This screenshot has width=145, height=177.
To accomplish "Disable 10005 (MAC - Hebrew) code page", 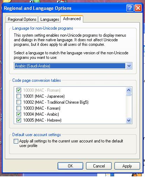I will tap(19, 120).
